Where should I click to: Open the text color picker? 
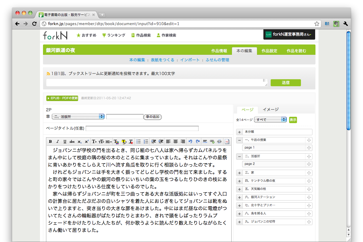[116, 142]
